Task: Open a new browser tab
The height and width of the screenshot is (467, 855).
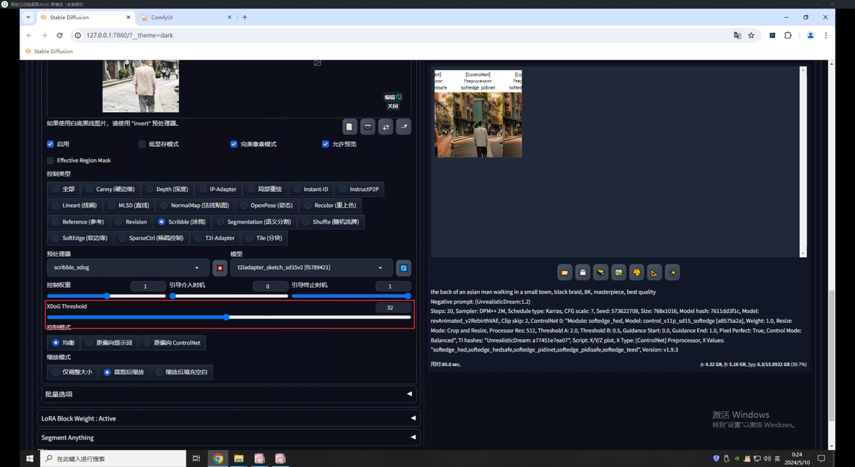Action: pos(245,17)
